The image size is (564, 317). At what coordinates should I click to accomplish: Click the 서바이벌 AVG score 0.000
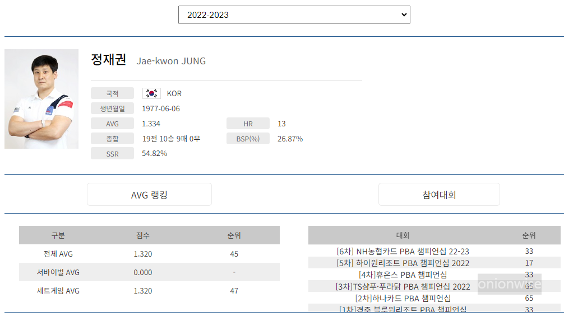click(x=143, y=272)
